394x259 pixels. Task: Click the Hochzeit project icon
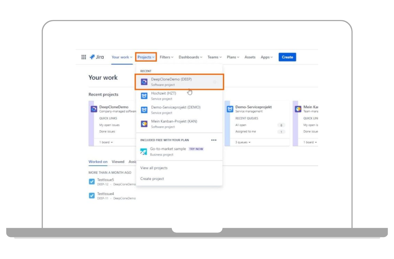[144, 96]
